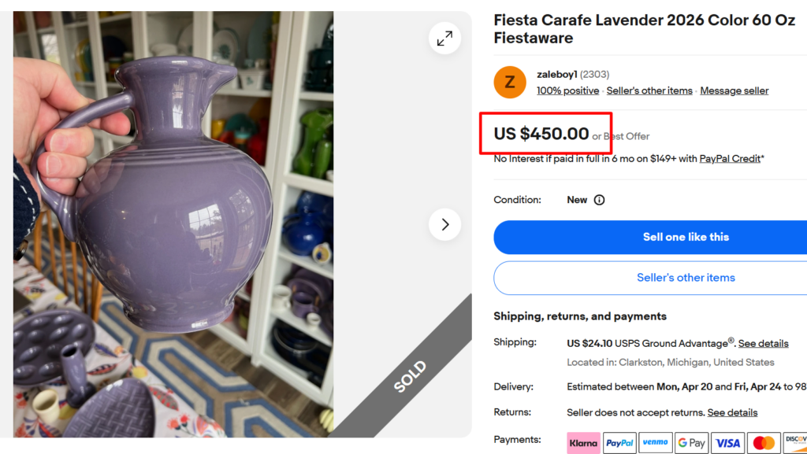
Task: Advance to next photo with right arrow
Action: [x=444, y=224]
